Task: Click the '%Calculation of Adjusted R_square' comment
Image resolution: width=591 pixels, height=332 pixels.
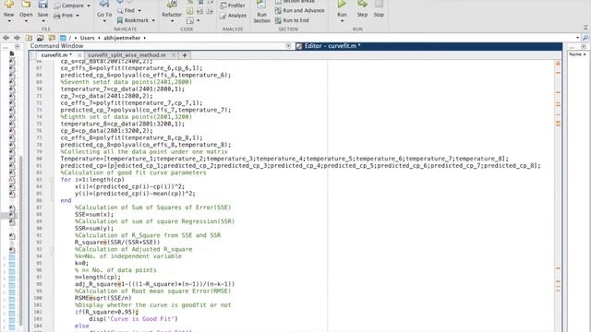Action: coord(133,249)
